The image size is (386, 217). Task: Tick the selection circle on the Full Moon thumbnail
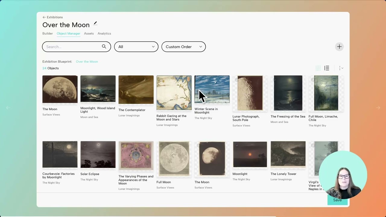click(160, 146)
